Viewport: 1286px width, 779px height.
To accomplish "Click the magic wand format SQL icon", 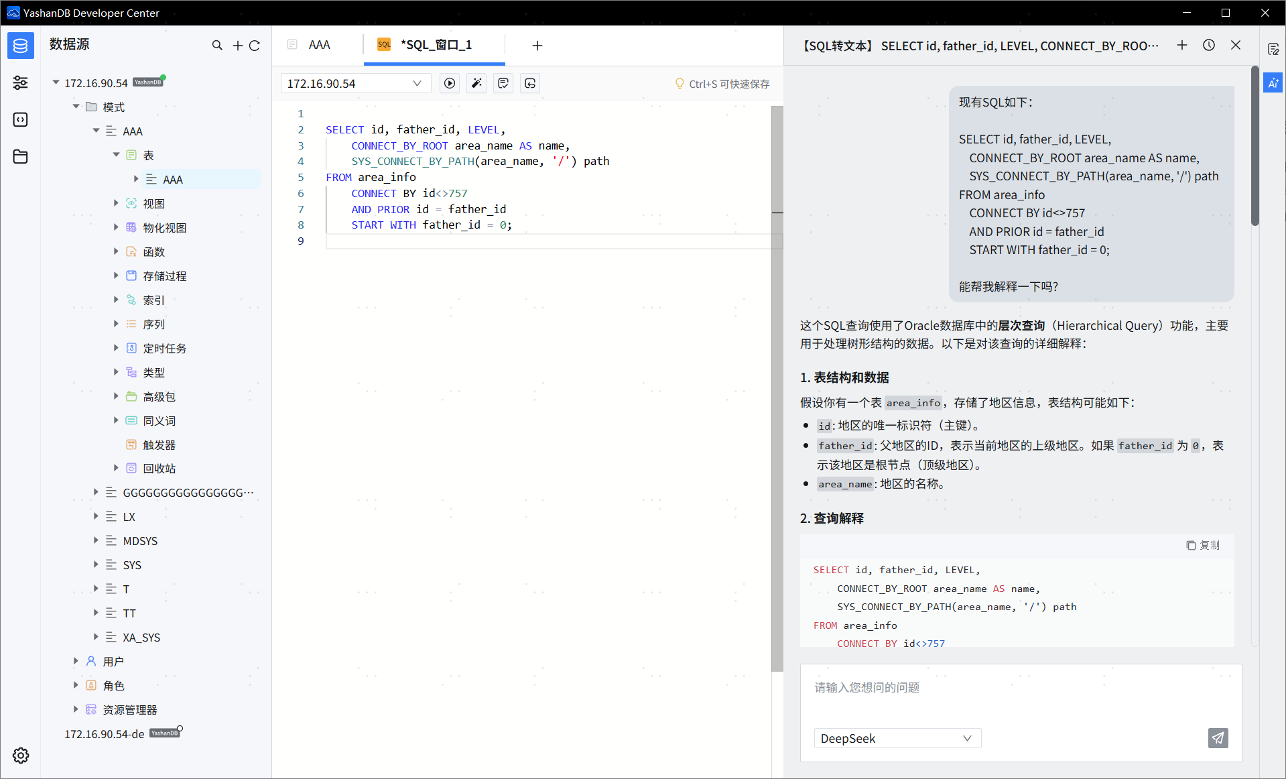I will 476,83.
